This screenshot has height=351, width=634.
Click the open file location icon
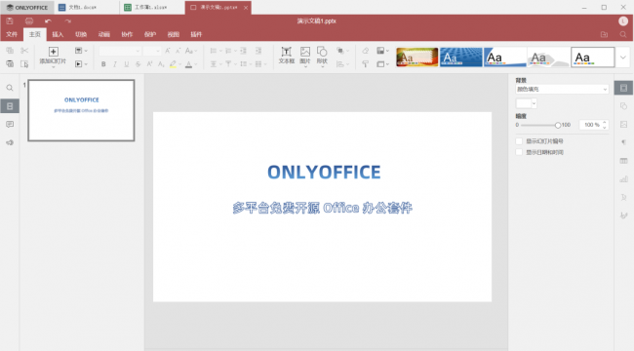604,34
